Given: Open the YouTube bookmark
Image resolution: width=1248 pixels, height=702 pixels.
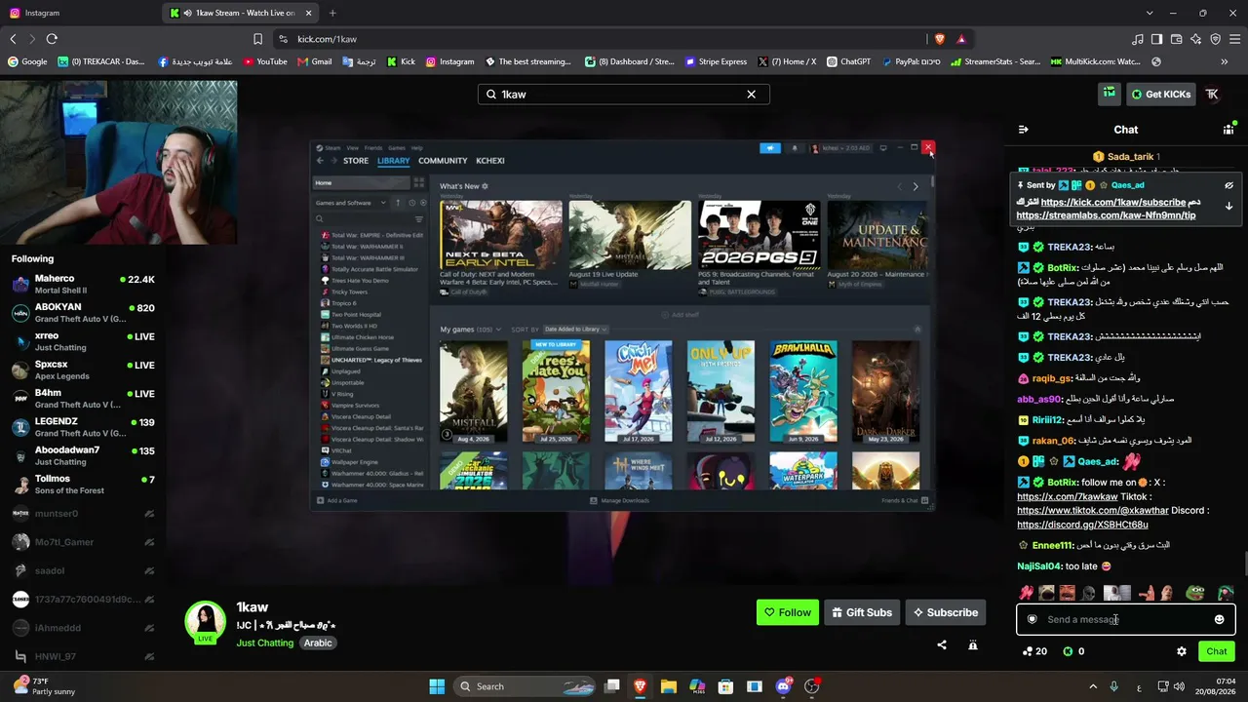Looking at the screenshot, I should point(265,61).
